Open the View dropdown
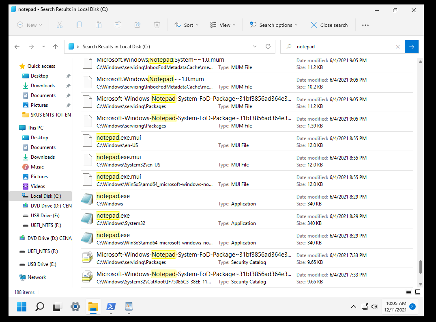Image resolution: width=436 pixels, height=322 pixels. pos(223,25)
